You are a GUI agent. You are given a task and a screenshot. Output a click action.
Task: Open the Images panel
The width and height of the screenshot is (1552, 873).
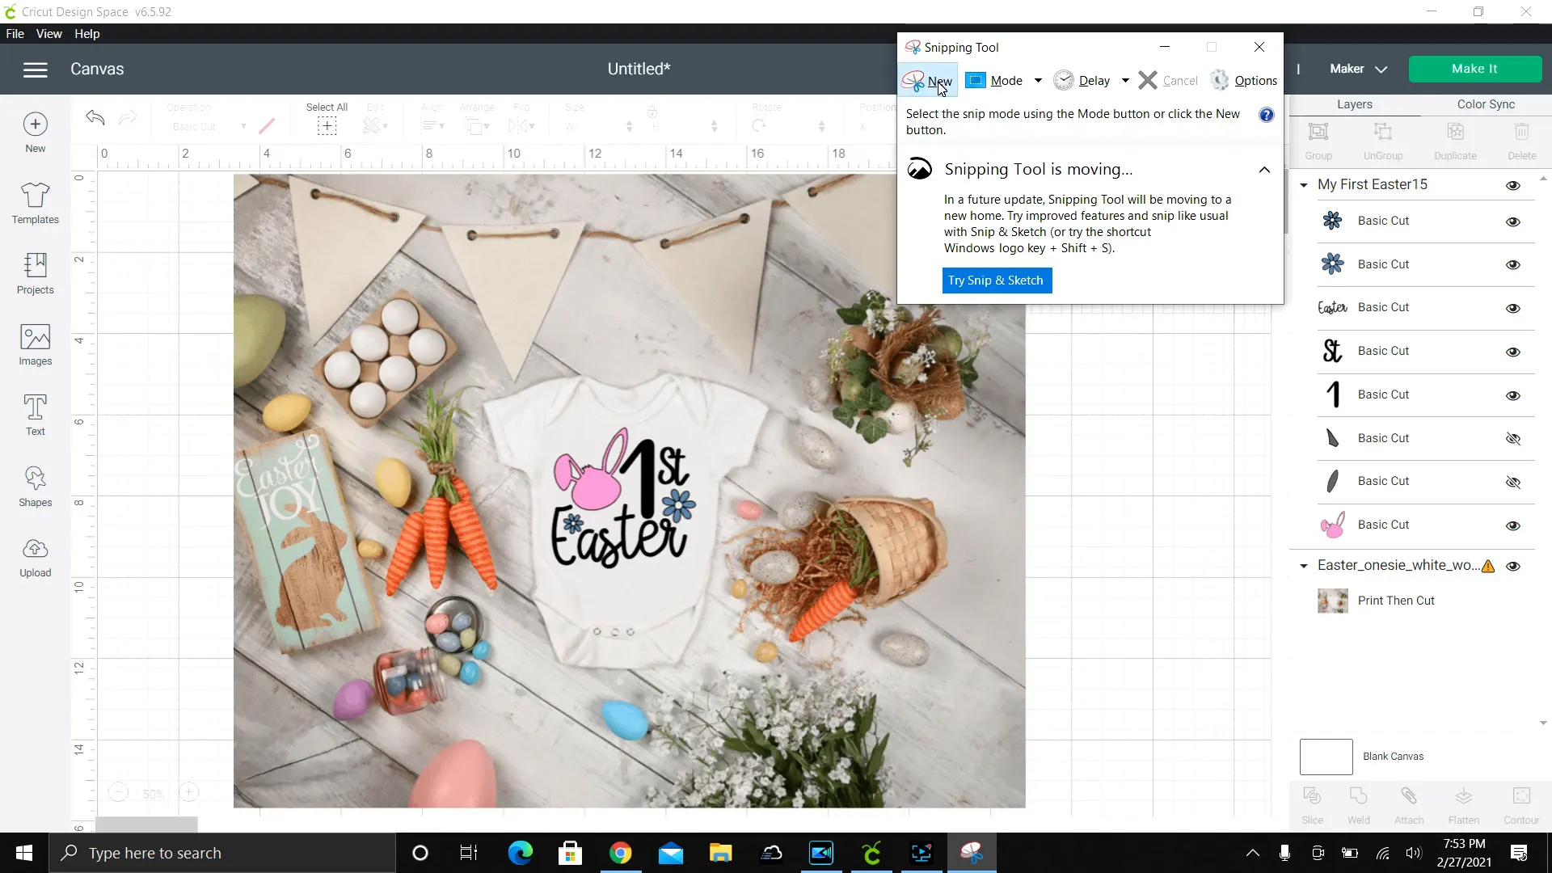coord(35,344)
